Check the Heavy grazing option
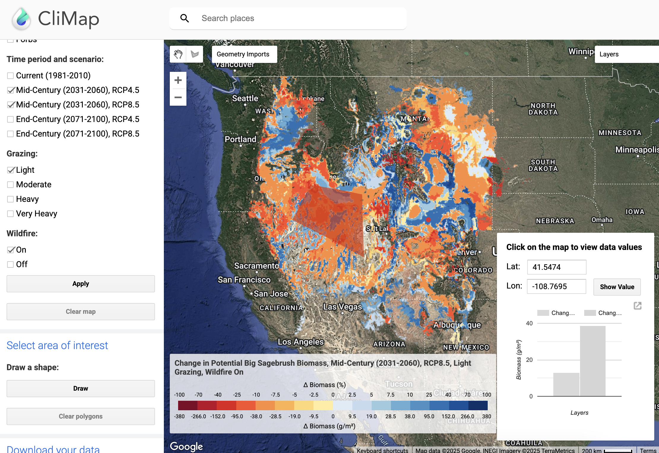659x453 pixels. (x=10, y=199)
